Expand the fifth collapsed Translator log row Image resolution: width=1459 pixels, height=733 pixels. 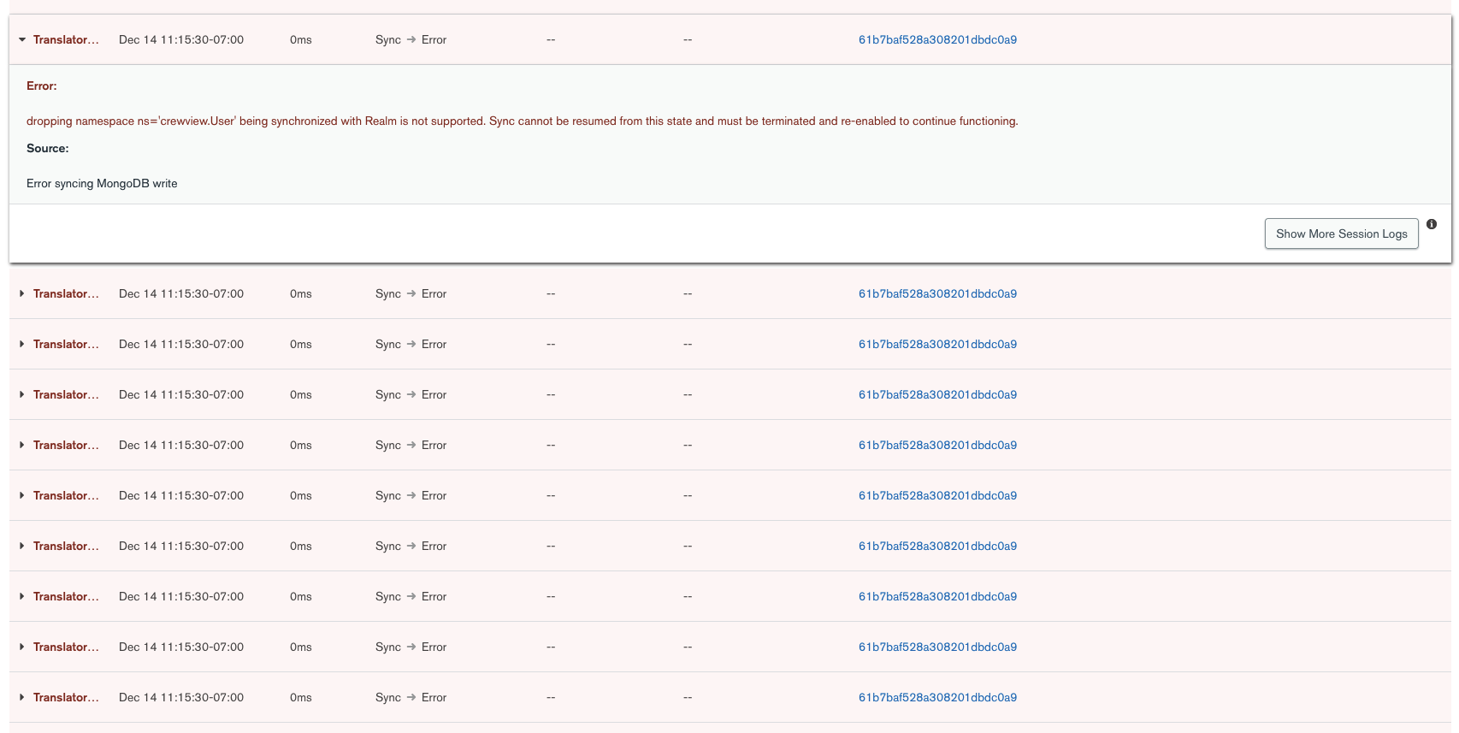[22, 496]
